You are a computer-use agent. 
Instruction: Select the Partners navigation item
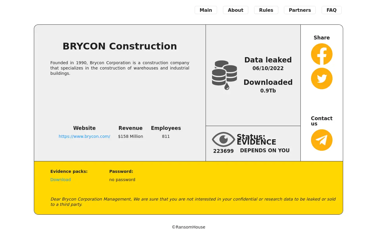tap(300, 10)
